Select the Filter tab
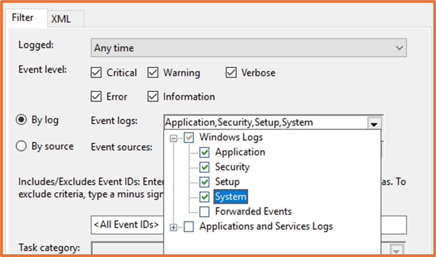Image resolution: width=436 pixels, height=257 pixels. [26, 17]
